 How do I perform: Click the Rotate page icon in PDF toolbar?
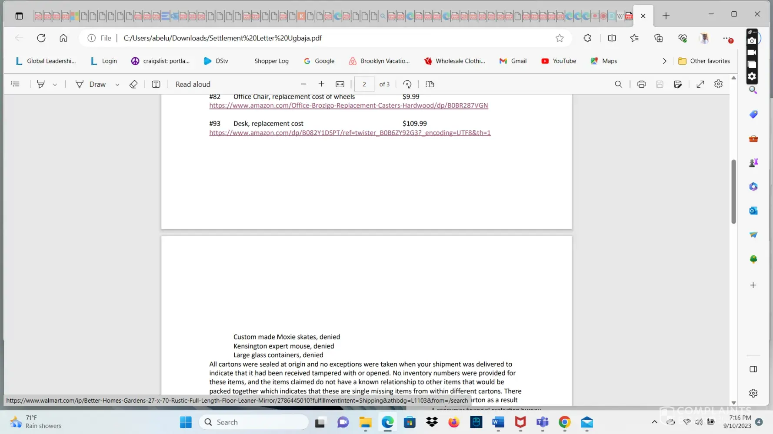pyautogui.click(x=407, y=84)
